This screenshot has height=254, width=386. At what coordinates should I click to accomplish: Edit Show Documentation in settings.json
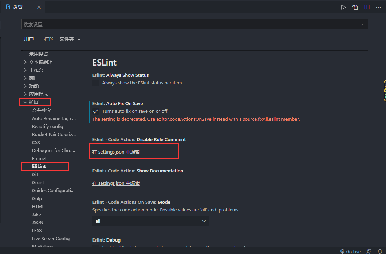(116, 183)
